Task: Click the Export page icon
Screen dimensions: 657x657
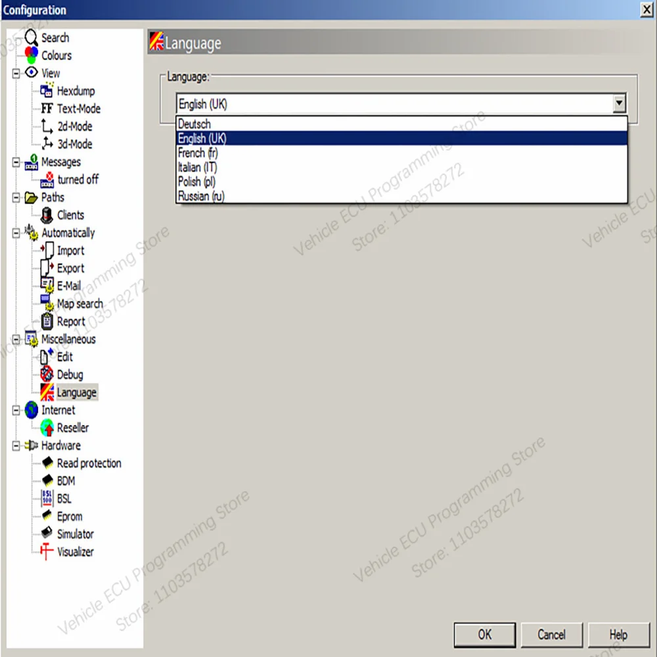Action: point(47,268)
